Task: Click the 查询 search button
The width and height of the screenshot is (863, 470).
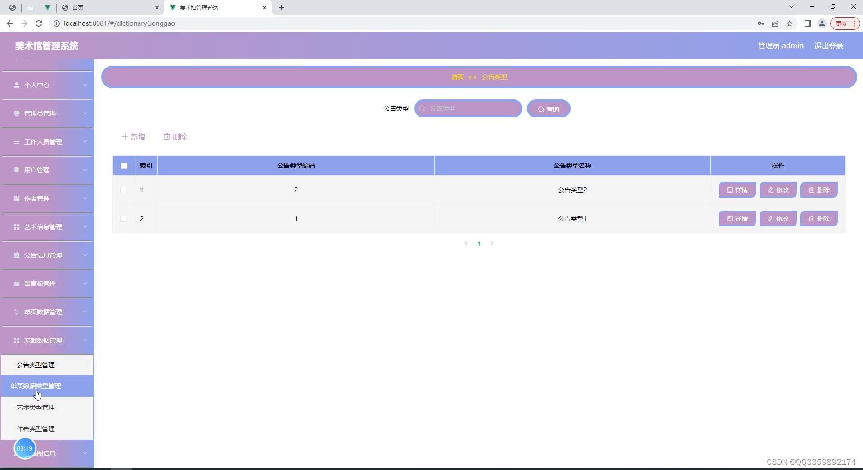Action: (548, 109)
